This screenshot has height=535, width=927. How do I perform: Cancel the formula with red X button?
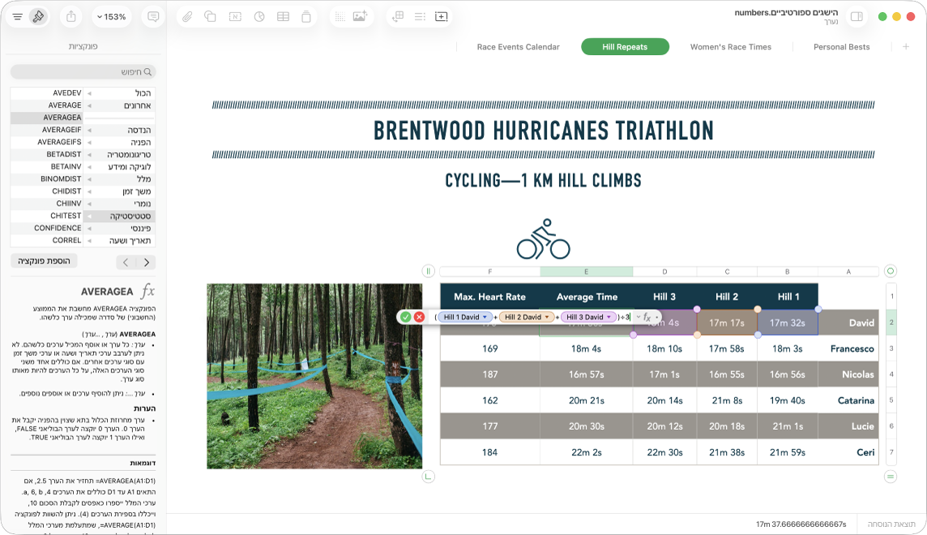tap(419, 317)
